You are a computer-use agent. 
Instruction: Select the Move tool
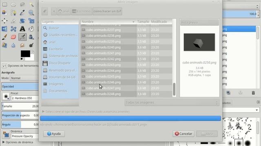pyautogui.click(x=4, y=21)
